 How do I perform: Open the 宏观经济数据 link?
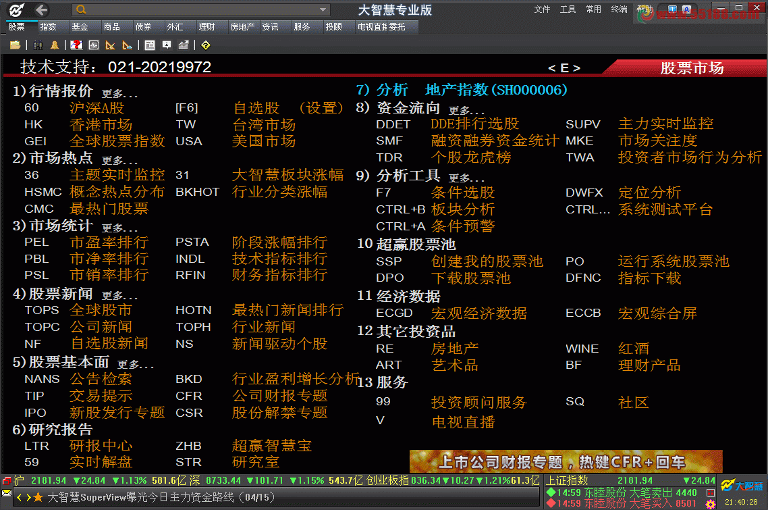click(x=479, y=313)
